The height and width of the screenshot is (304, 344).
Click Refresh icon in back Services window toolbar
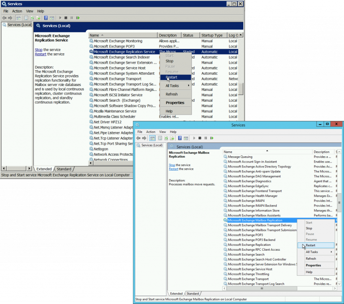tap(32, 18)
